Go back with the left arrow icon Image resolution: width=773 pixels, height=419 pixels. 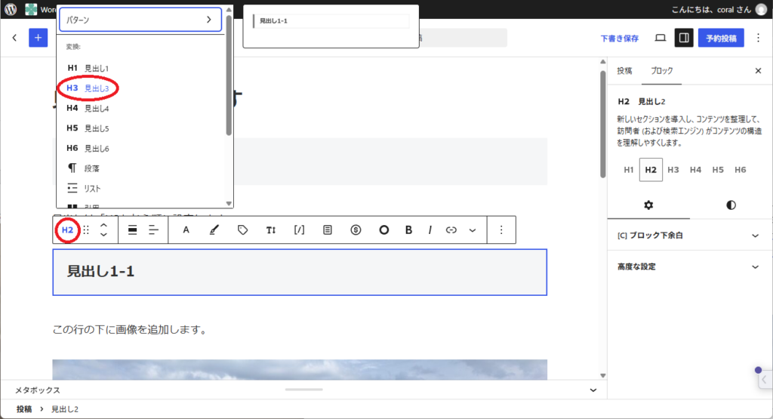14,38
